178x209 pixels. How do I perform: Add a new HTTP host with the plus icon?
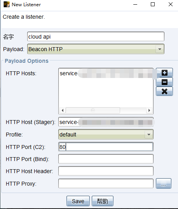(x=164, y=73)
